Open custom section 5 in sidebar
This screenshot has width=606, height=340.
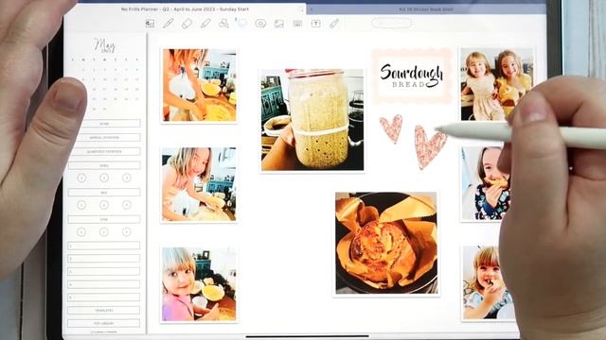click(104, 297)
